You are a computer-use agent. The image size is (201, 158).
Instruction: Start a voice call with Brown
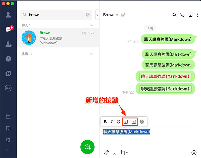point(182,15)
